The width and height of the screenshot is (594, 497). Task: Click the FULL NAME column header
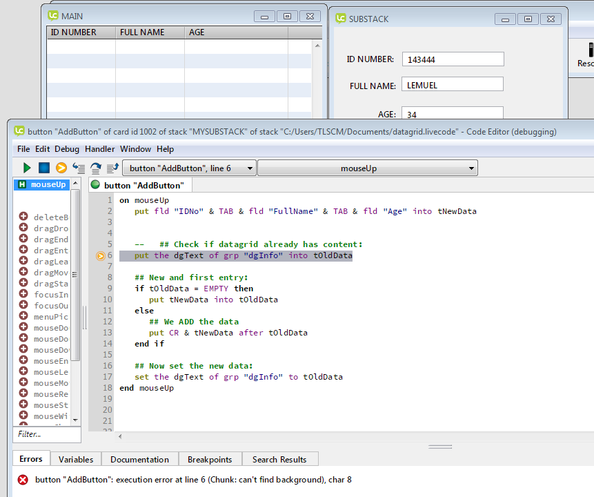142,32
